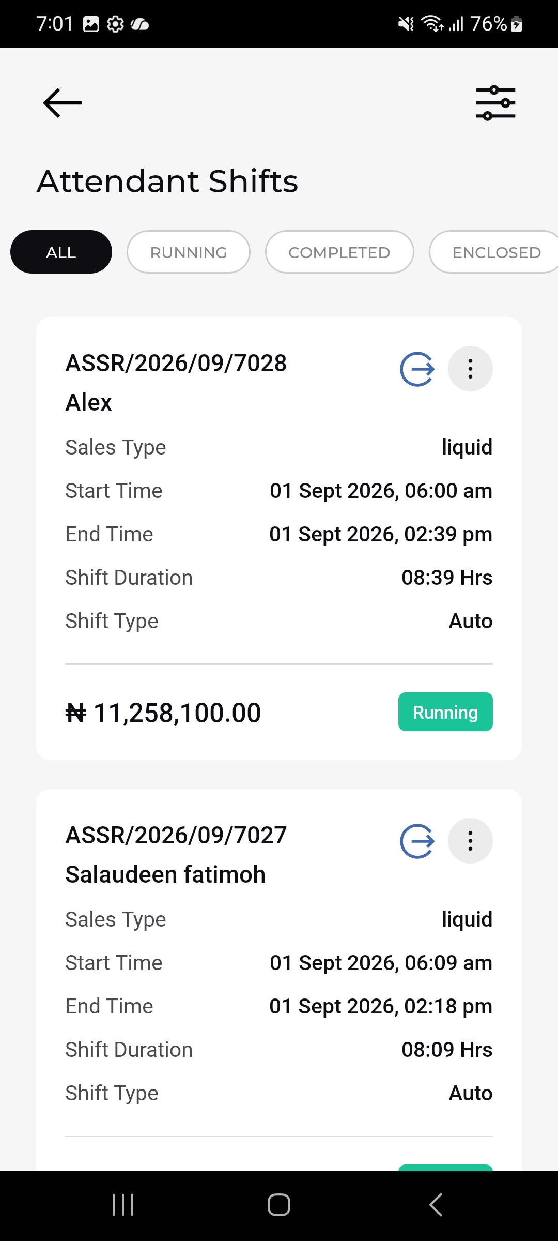Open shift ASSR/2026/09/7027 title
The width and height of the screenshot is (558, 1241).
coord(176,835)
